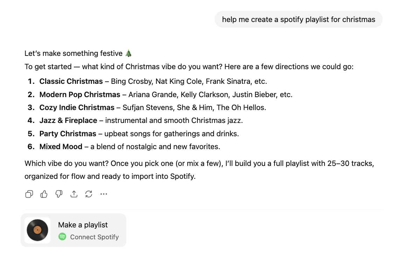Click the Spotify logo in the playlist card
The width and height of the screenshot is (404, 262).
point(62,237)
